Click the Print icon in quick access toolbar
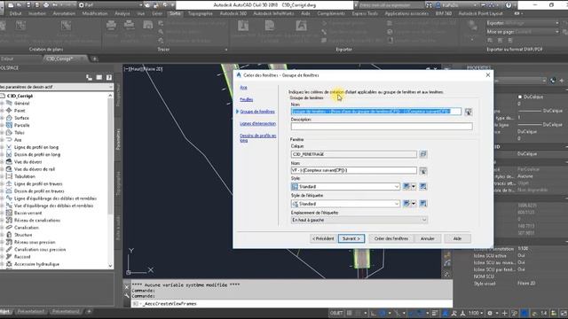Image resolution: width=568 pixels, height=319 pixels. click(x=46, y=5)
